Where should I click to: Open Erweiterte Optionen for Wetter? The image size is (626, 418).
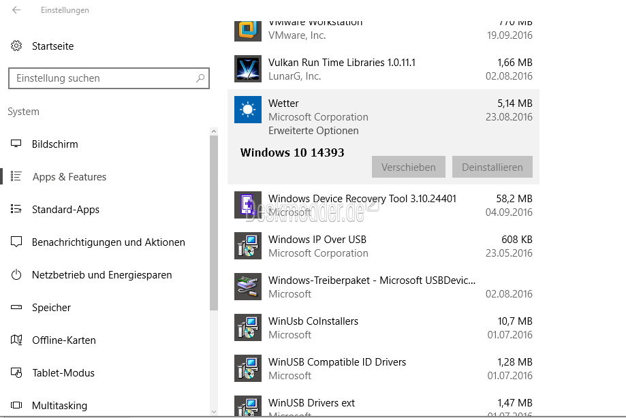[x=313, y=131]
